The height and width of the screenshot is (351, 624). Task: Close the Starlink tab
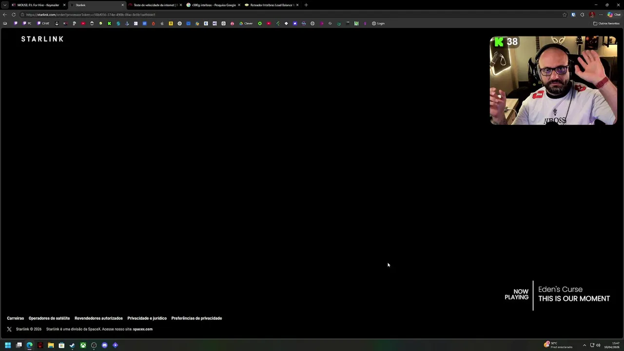click(122, 5)
